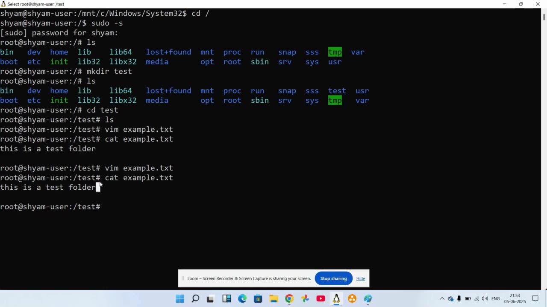
Task: Check the battery tray icon
Action: click(x=468, y=299)
